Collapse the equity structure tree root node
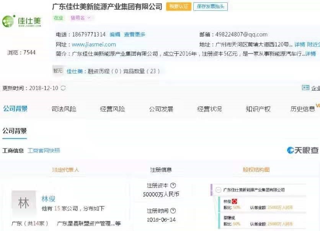This screenshot has width=320, height=231. point(218,190)
